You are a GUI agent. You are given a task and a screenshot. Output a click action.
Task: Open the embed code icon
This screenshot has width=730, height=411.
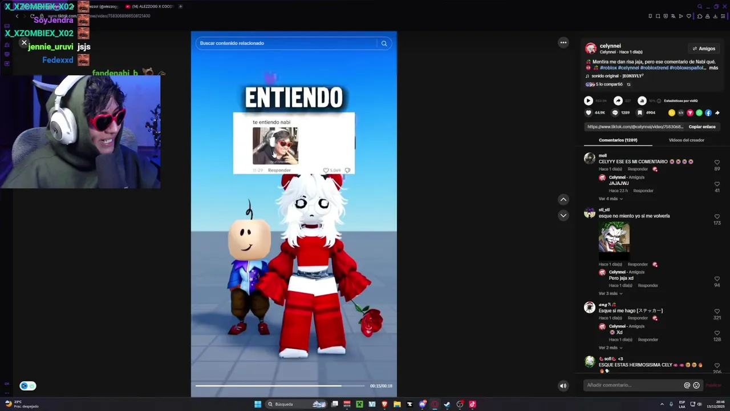(x=681, y=113)
